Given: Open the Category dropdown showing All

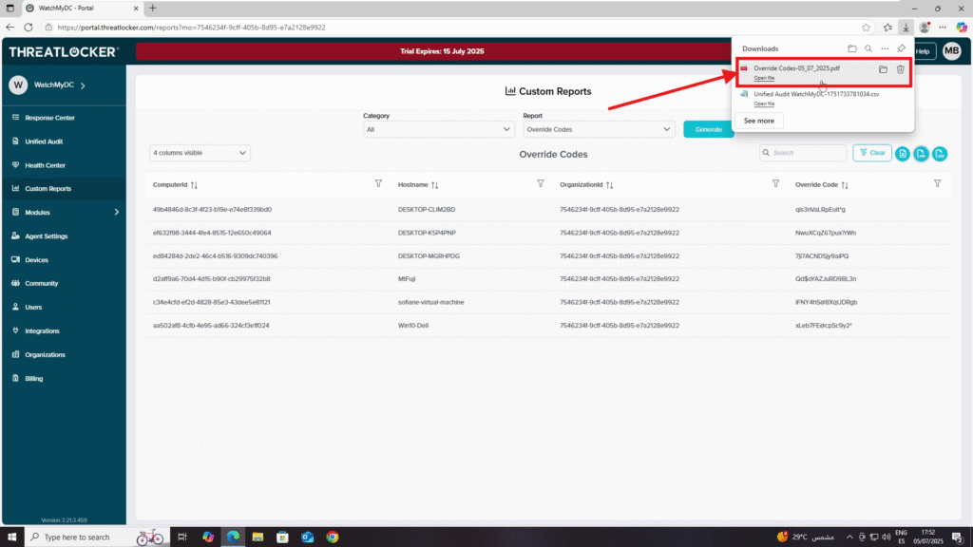Looking at the screenshot, I should [438, 129].
